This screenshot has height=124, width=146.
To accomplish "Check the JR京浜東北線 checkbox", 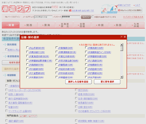I will 57,60.
